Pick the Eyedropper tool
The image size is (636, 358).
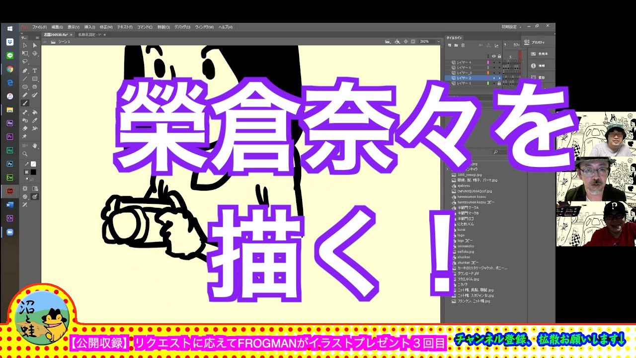click(35, 120)
